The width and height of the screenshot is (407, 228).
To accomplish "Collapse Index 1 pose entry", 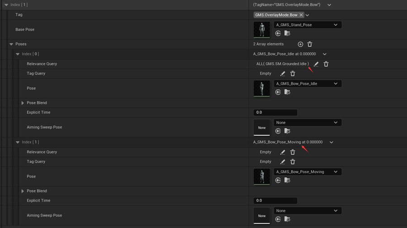I will 18,142.
